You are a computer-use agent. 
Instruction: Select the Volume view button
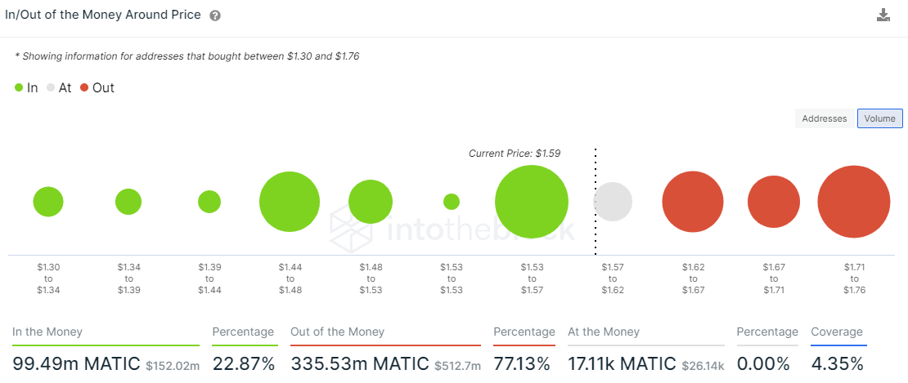[879, 118]
